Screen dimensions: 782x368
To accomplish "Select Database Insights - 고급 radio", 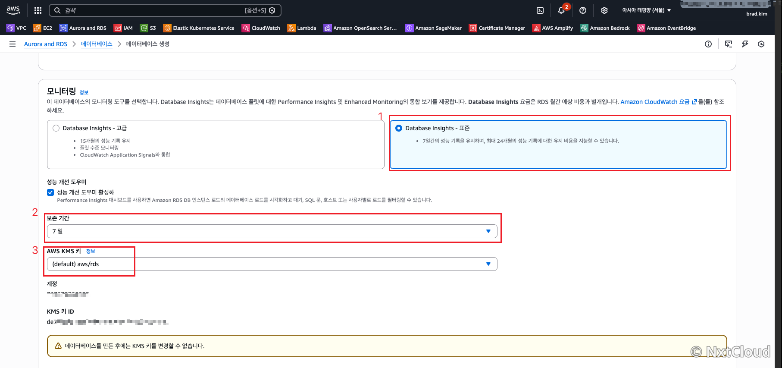I will pyautogui.click(x=56, y=128).
